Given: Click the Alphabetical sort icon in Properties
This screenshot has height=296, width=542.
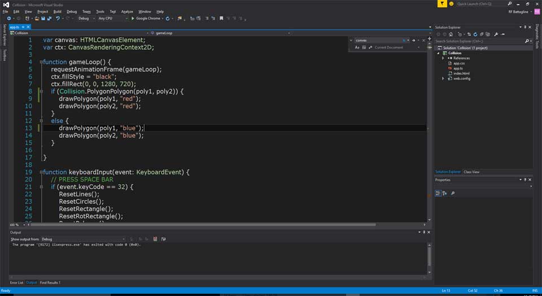Looking at the screenshot, I should click(x=444, y=193).
